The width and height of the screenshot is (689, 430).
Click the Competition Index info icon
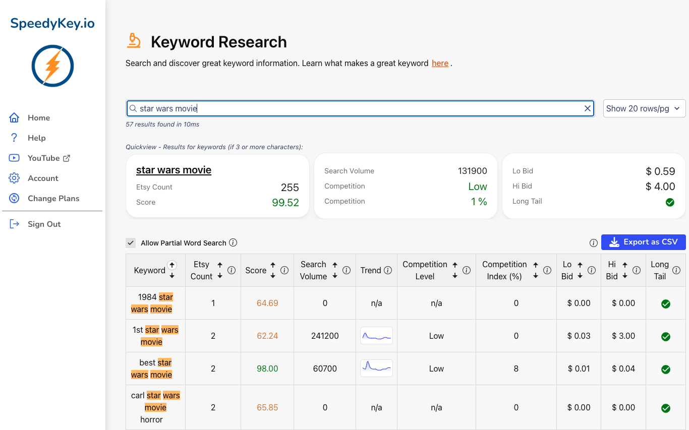click(547, 270)
